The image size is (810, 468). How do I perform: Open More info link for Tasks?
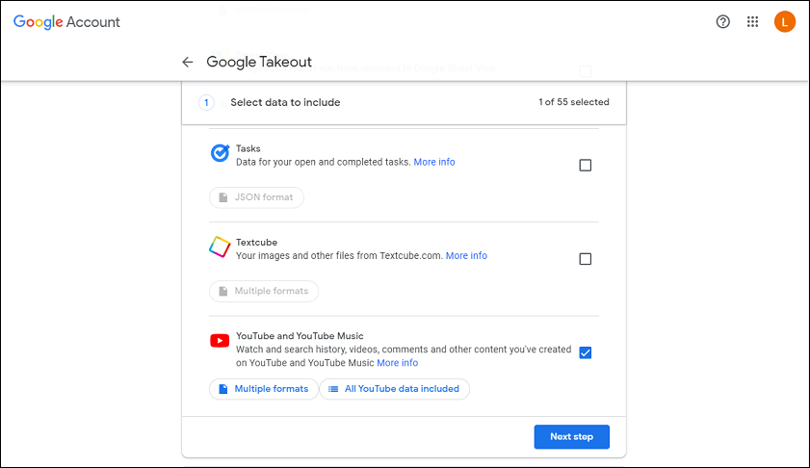pyautogui.click(x=434, y=162)
